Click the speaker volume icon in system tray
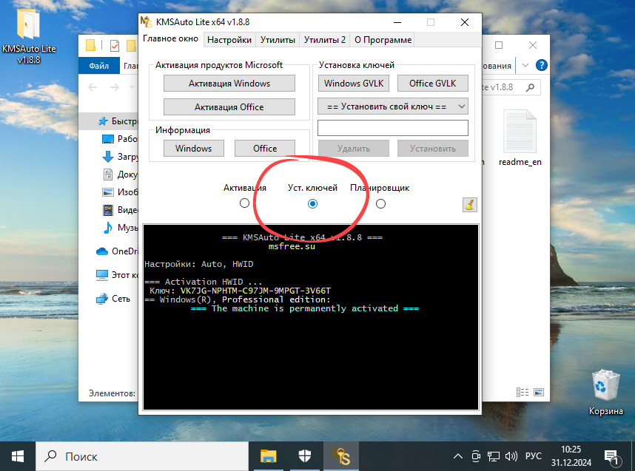This screenshot has width=635, height=471. [x=512, y=456]
